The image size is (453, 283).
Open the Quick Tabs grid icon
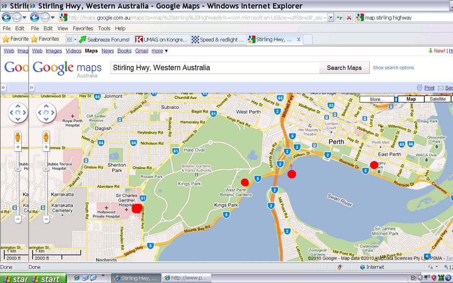[69, 39]
